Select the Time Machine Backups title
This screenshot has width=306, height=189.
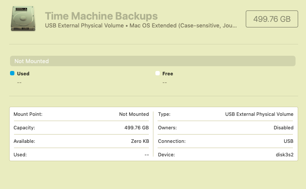point(101,16)
